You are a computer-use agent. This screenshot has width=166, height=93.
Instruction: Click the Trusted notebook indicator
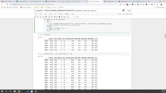point(120,14)
